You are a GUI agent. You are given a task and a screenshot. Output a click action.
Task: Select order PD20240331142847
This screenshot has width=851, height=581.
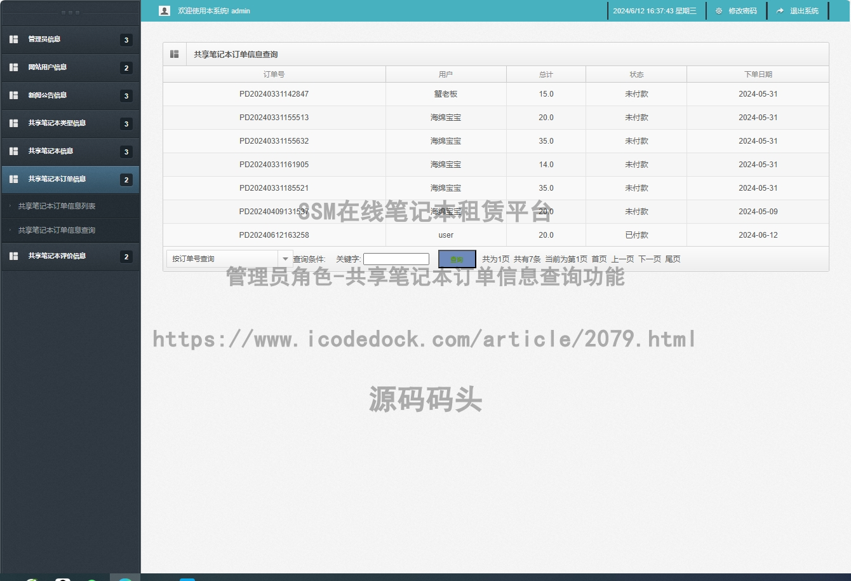(274, 94)
